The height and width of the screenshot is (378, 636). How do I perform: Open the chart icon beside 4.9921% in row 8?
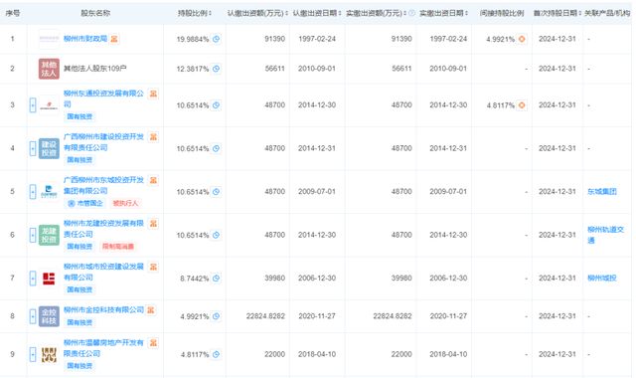click(x=217, y=316)
